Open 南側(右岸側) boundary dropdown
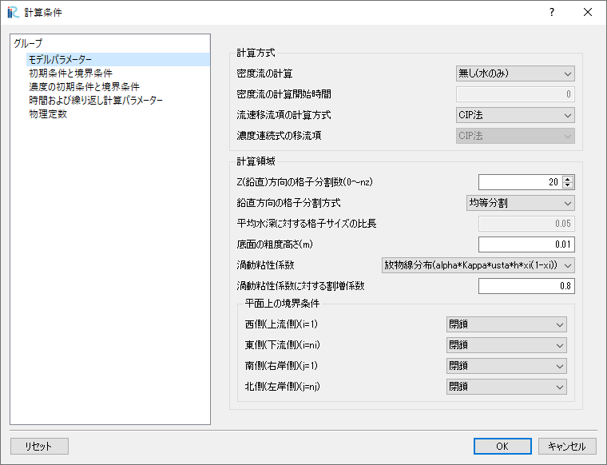 [x=506, y=366]
